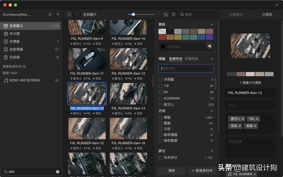Click the magnifier icon in the top search box

pyautogui.click(x=182, y=15)
